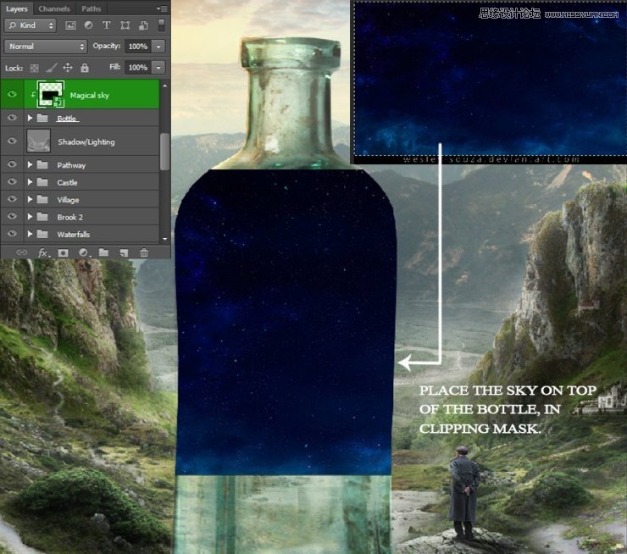Hide the Shadow/Lighting layer
Viewport: 627px width, 554px height.
tap(12, 141)
